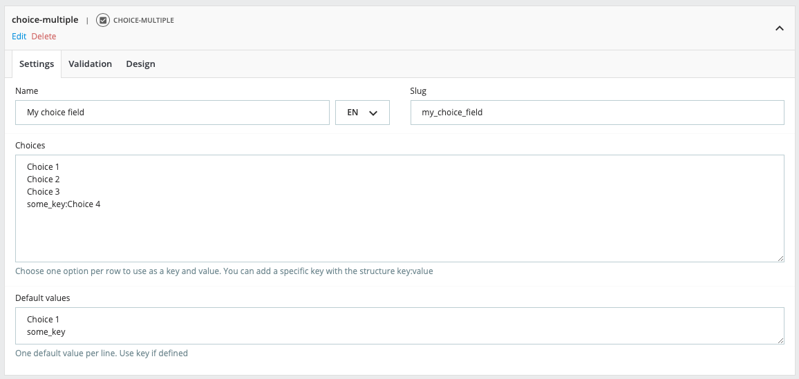This screenshot has width=799, height=379.
Task: Click the choice-multiple field title
Action: point(45,20)
